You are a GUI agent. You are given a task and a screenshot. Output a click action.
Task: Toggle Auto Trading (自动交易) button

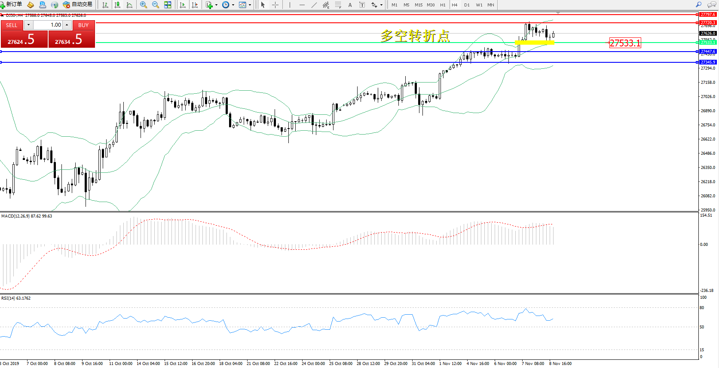pyautogui.click(x=78, y=5)
